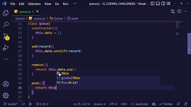Open the Accounts menu icon
The image size is (191, 107).
(6, 84)
